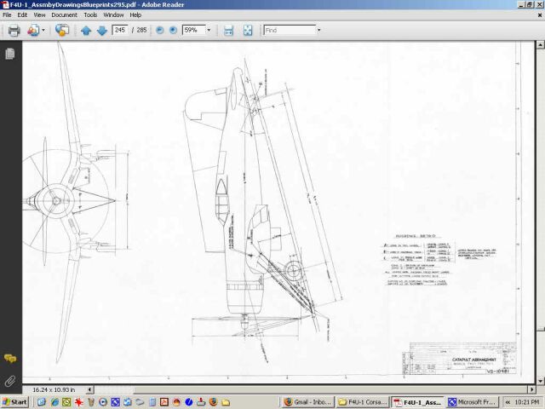
Task: Open the Help menu
Action: tap(135, 15)
